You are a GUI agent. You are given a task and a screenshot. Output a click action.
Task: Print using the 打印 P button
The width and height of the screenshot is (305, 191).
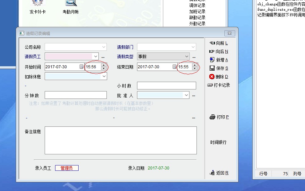(x=219, y=117)
